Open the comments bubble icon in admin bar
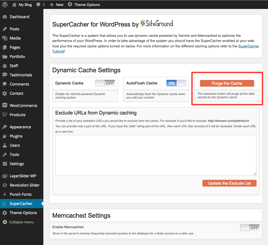The height and width of the screenshot is (245, 268). tap(38, 5)
